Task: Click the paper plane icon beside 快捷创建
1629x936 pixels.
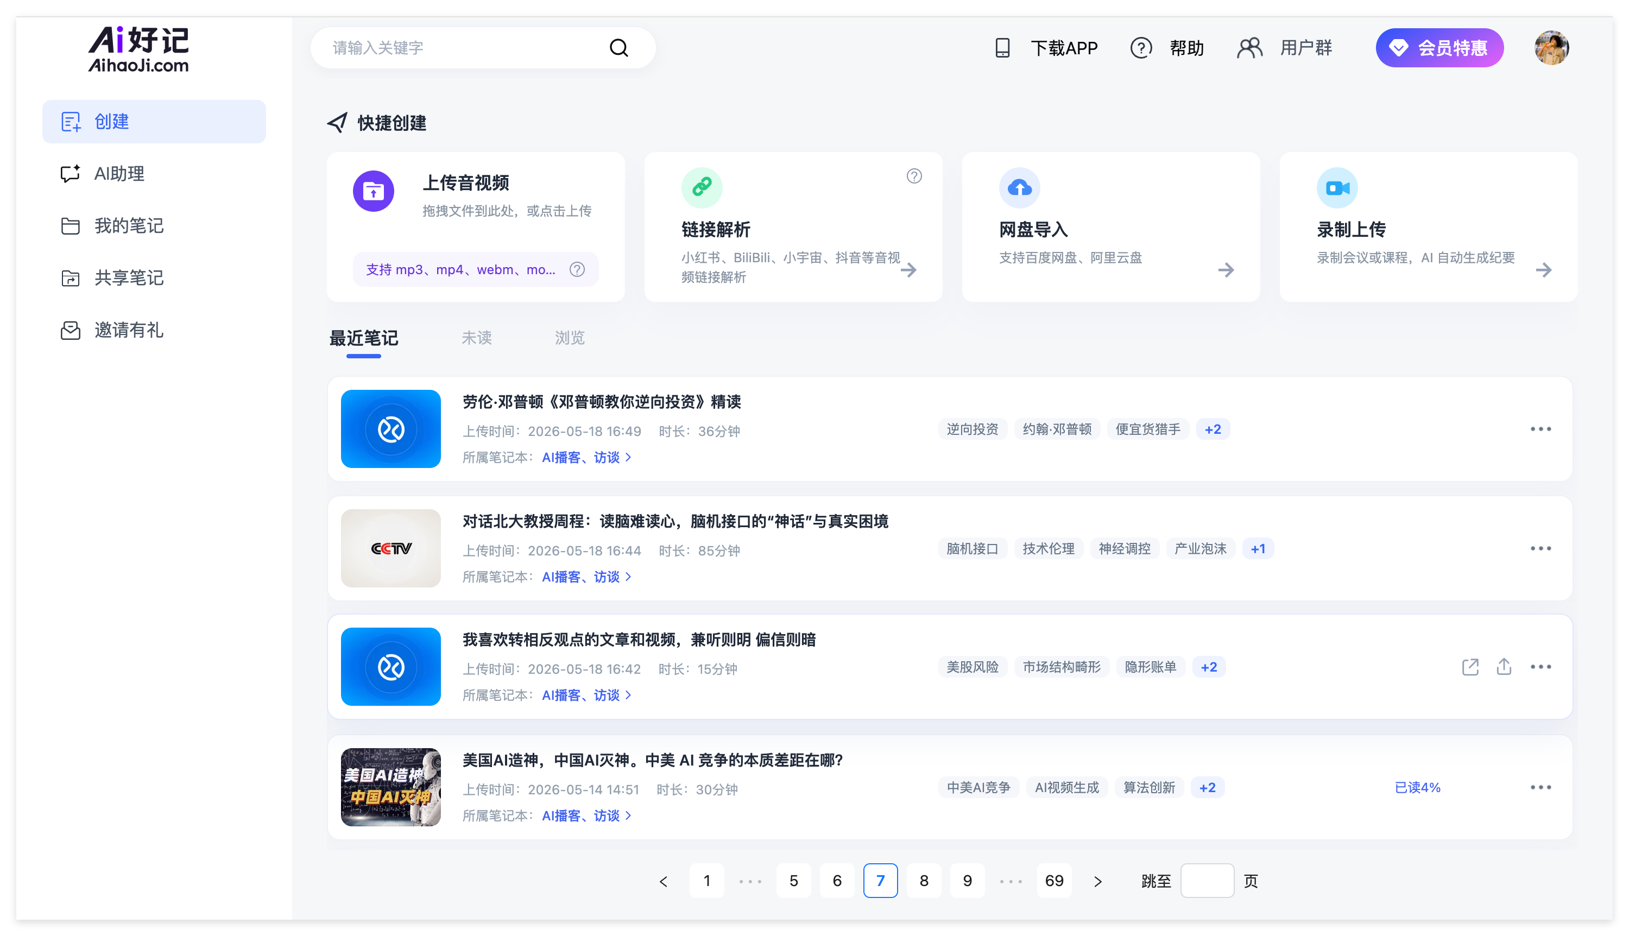Action: [337, 122]
